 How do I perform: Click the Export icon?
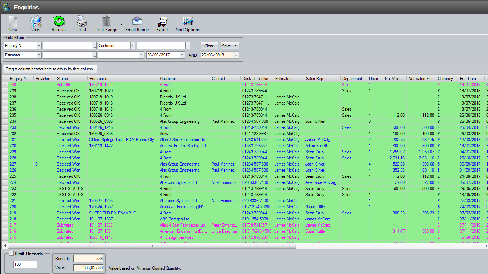[x=162, y=22]
